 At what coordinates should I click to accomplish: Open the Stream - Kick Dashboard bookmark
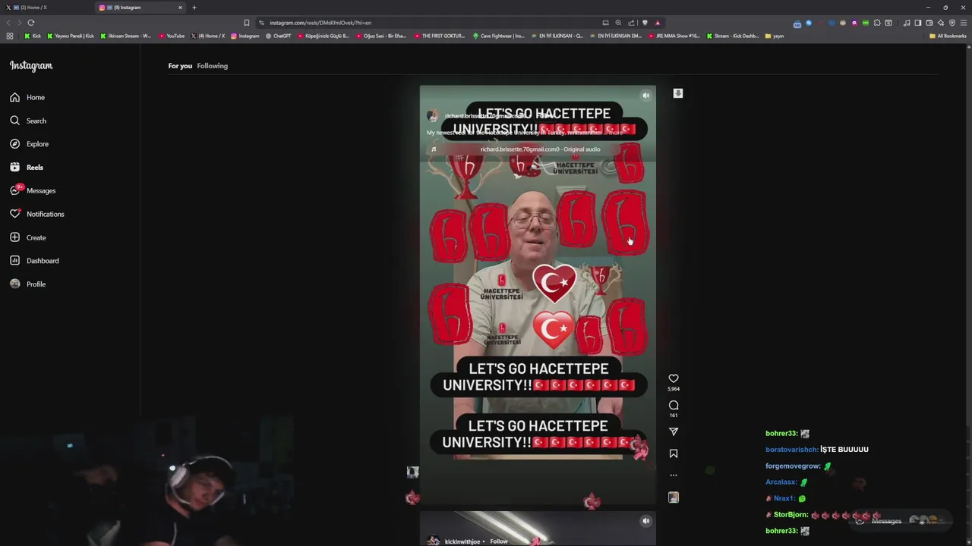click(733, 36)
